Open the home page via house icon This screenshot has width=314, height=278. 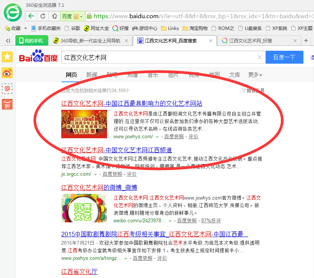point(54,16)
